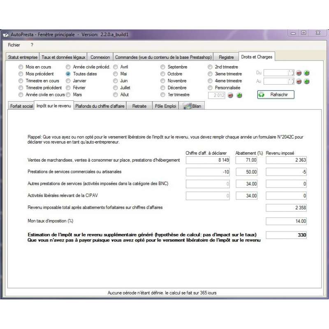This screenshot has width=329, height=329.
Task: Select the Impôt sur le revenu sub-tab
Action: click(54, 106)
